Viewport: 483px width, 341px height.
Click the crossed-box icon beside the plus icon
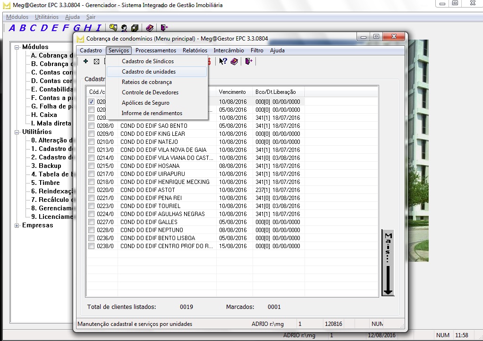96,61
